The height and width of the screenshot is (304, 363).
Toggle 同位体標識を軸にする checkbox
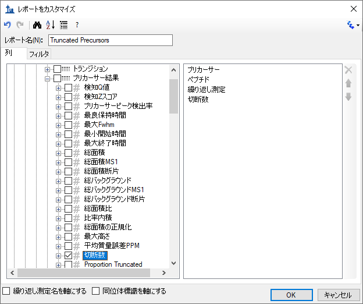(95, 291)
